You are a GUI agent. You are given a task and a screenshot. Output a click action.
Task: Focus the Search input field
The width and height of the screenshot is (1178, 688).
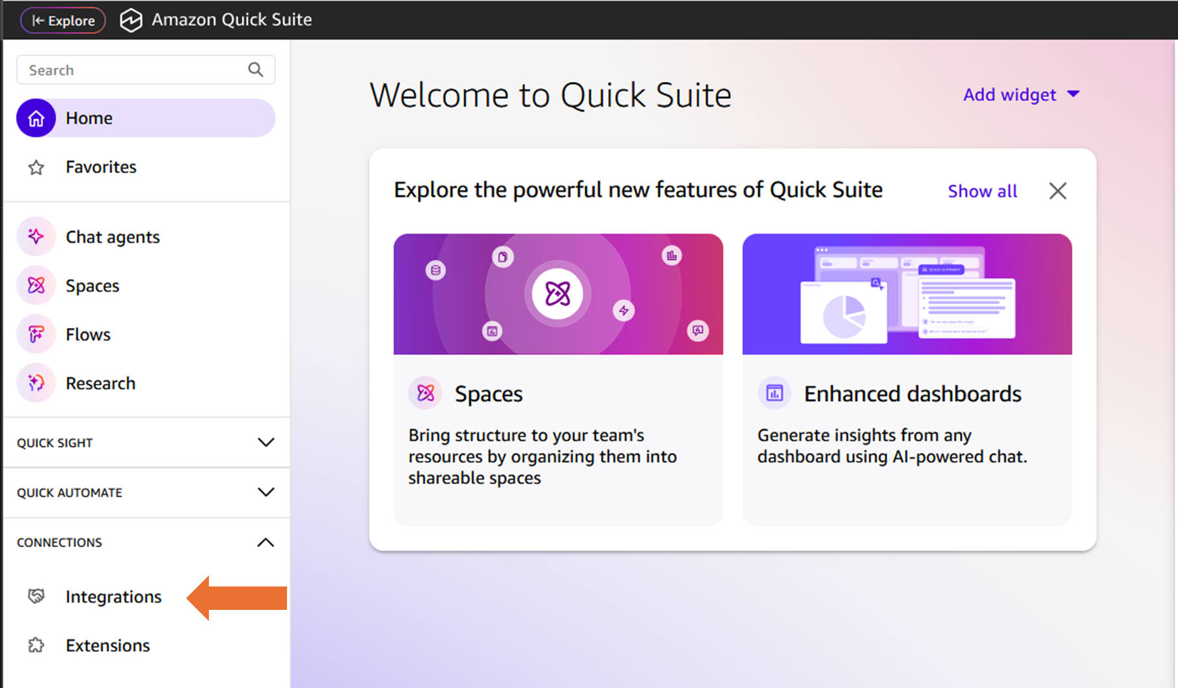[x=146, y=70]
